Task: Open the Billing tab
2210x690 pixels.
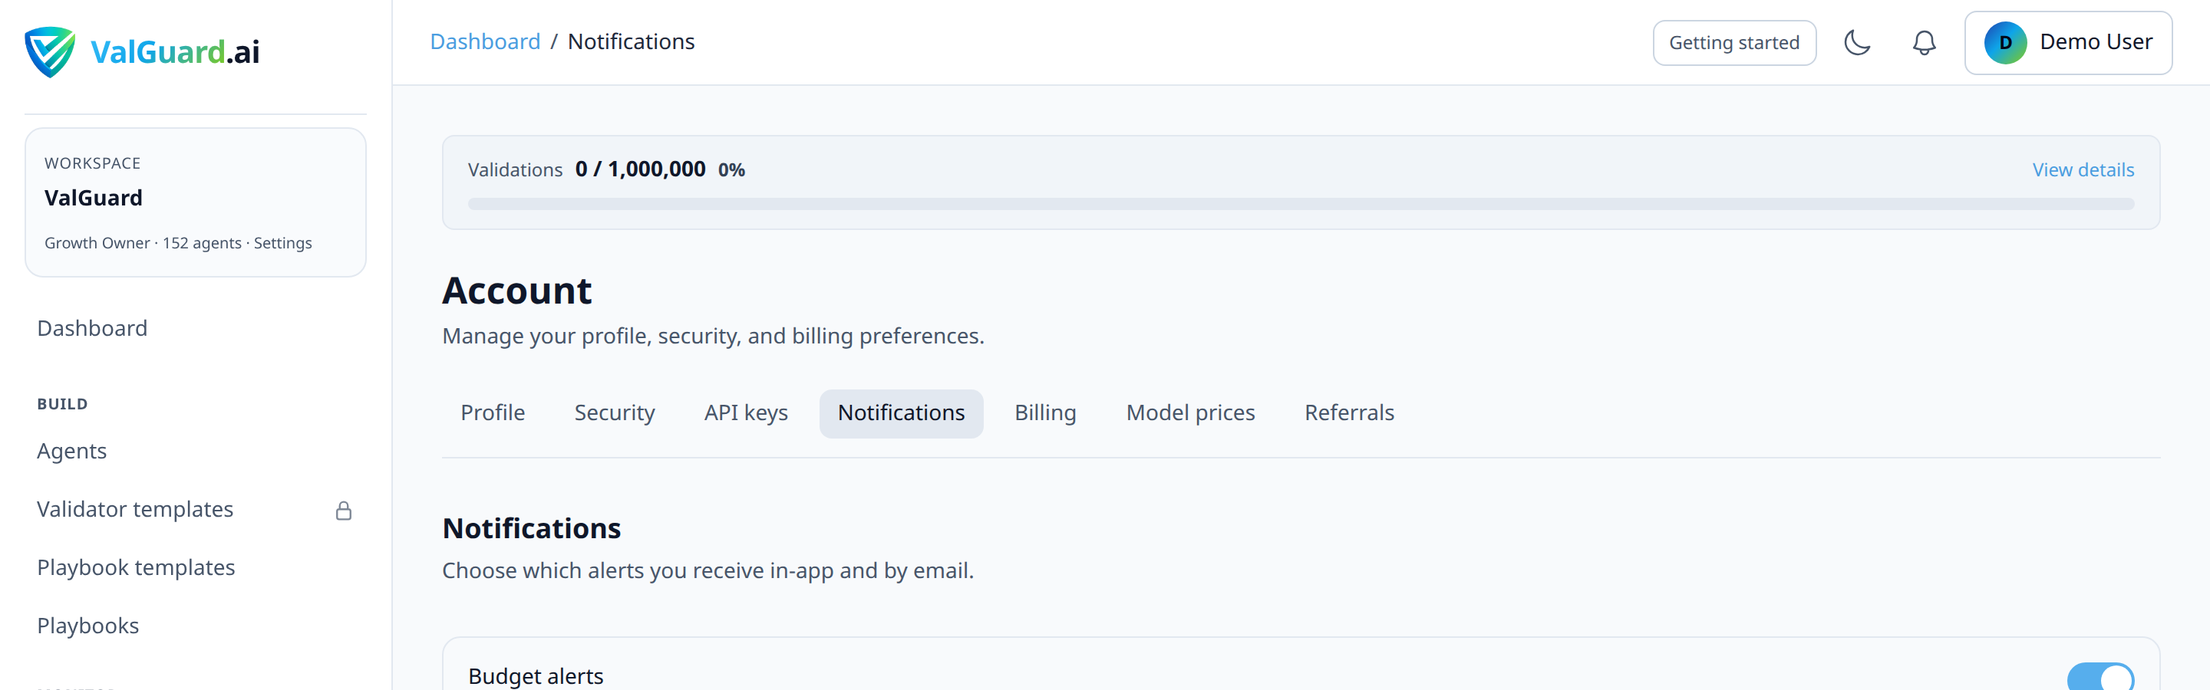Action: [1045, 413]
